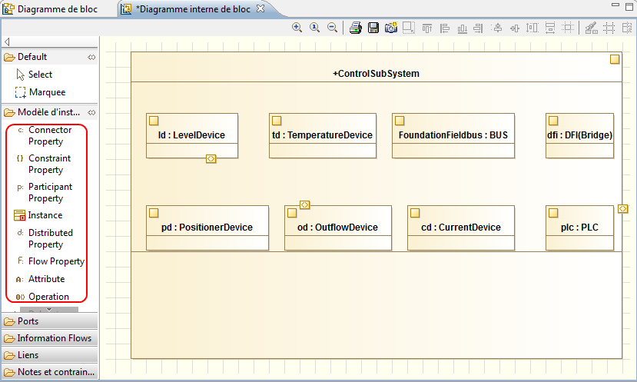Print the diagram with the printer icon
The image size is (637, 382).
356,28
